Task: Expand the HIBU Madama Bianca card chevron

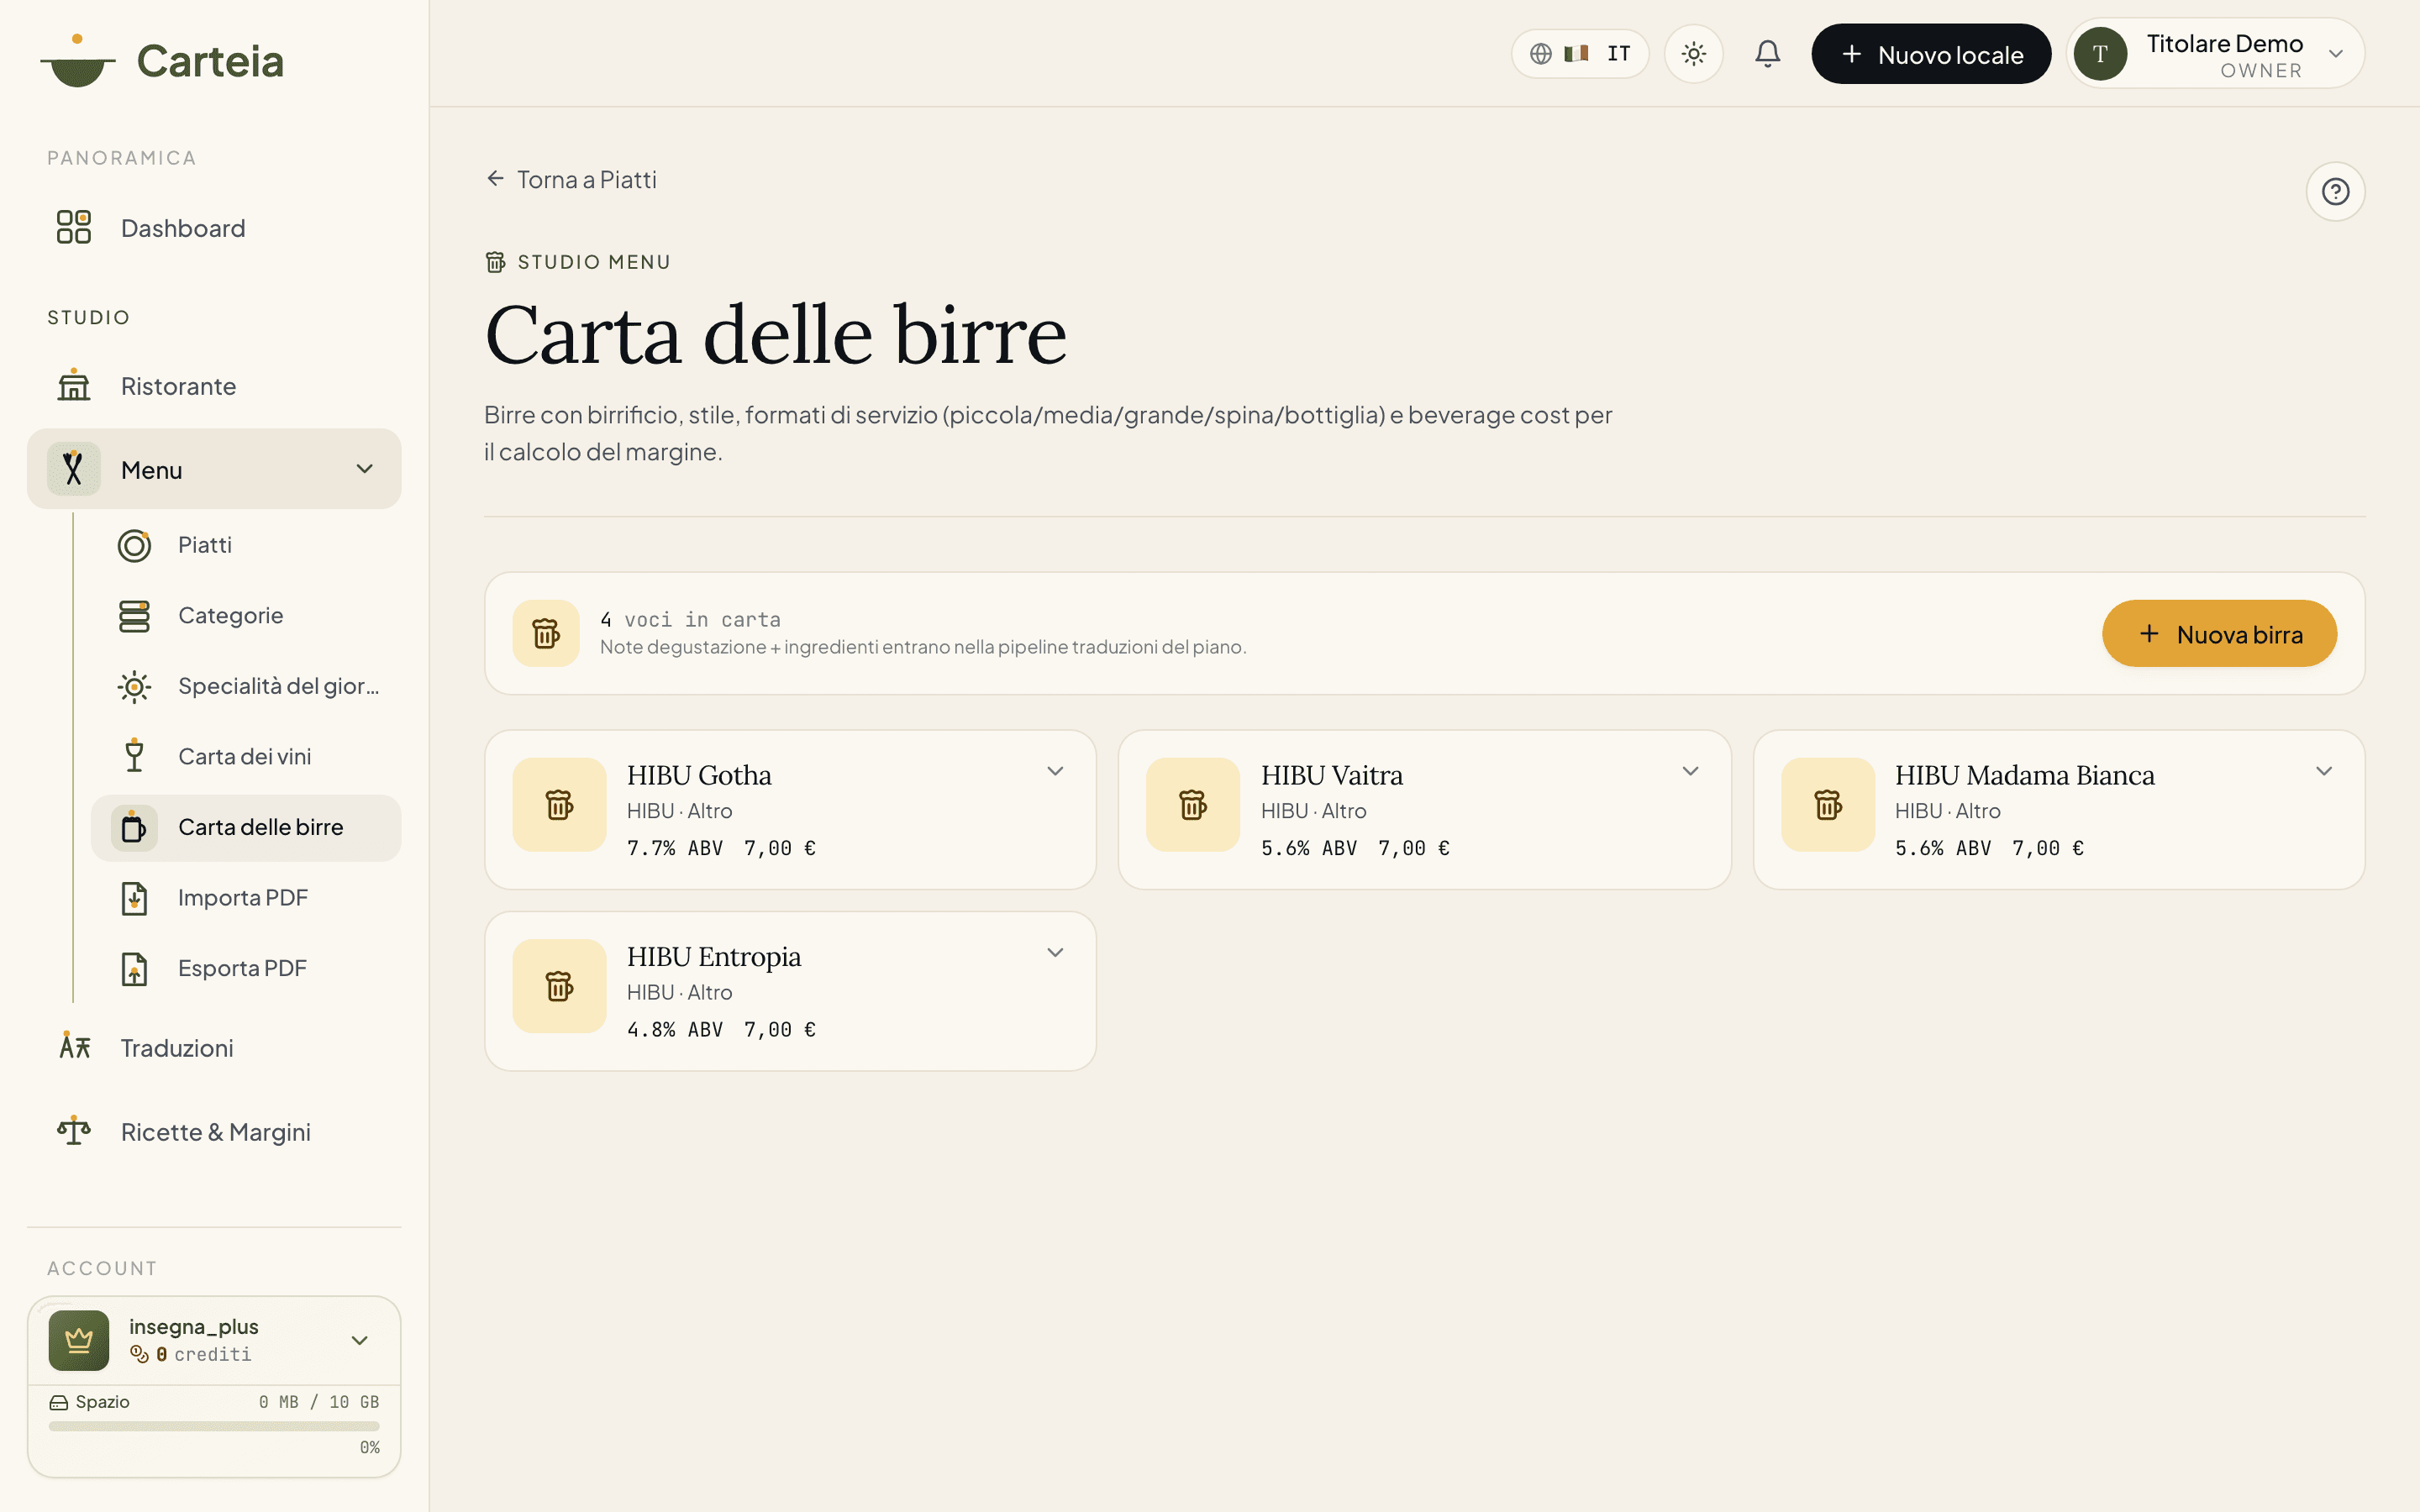Action: point(2324,771)
